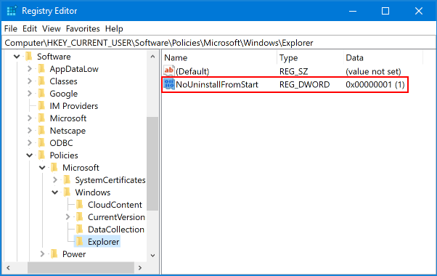Close the Registry Editor window
This screenshot has width=437, height=276.
419,11
